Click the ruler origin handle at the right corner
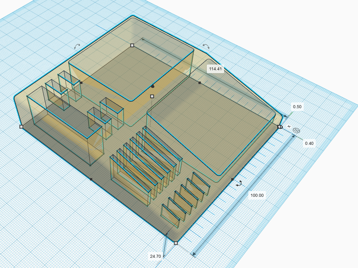 (x=280, y=127)
